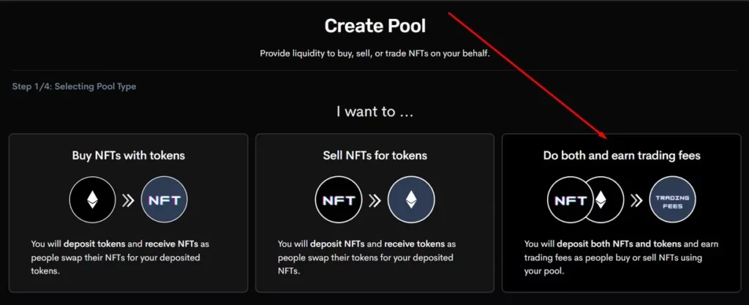Click the NFT circle icon in the Sell card
This screenshot has height=305, width=749.
tap(339, 200)
